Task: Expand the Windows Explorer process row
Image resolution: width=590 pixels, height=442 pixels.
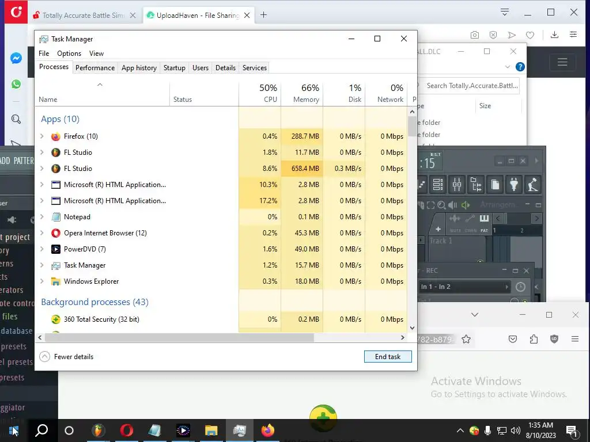Action: coord(42,281)
